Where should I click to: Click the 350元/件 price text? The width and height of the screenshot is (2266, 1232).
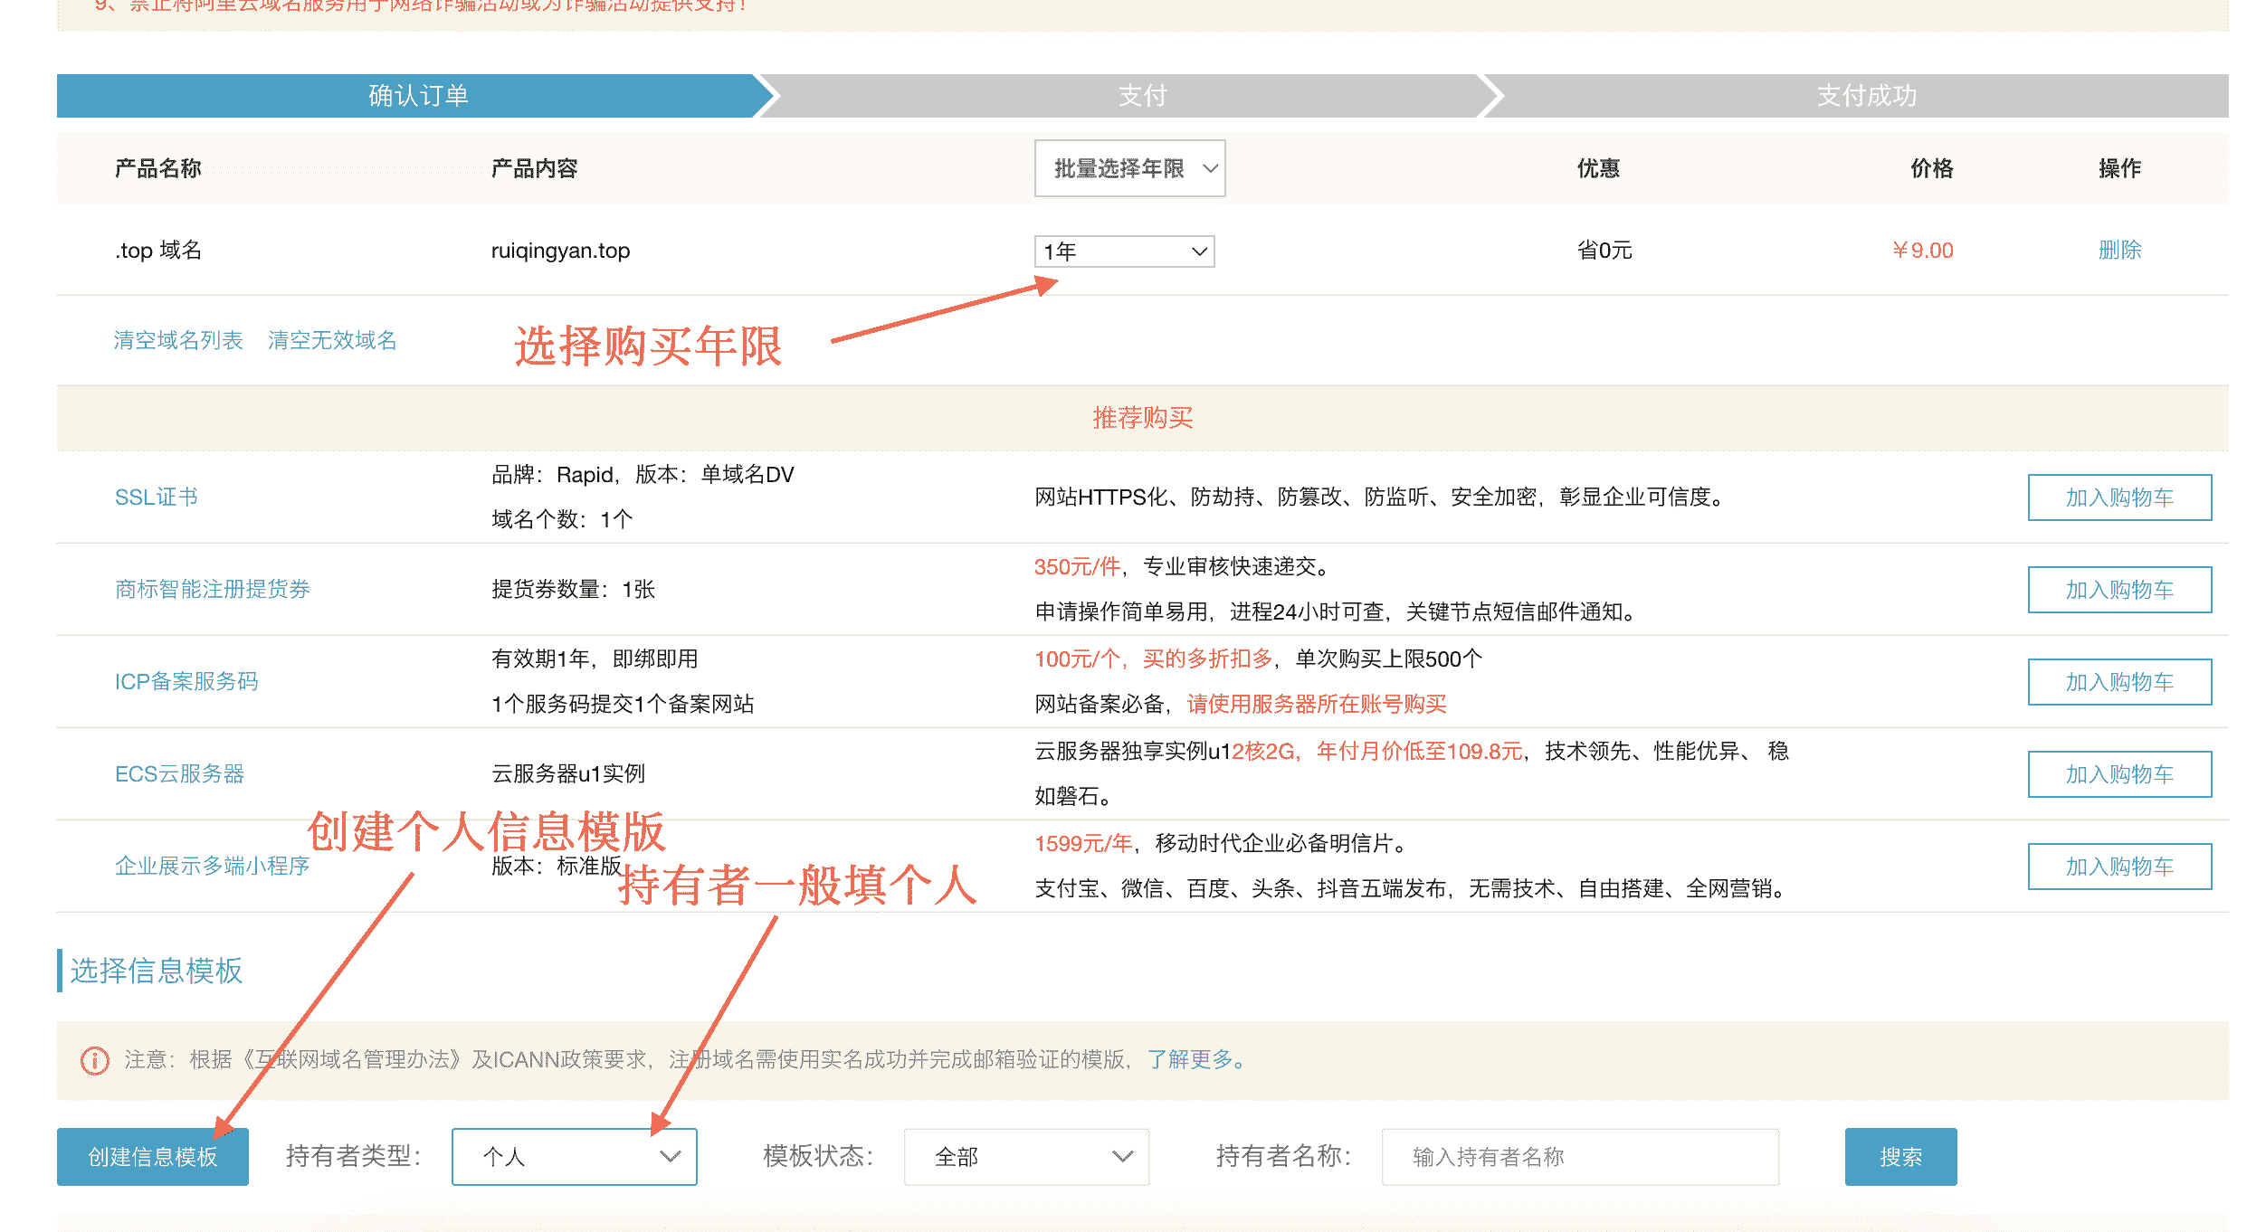1077,566
